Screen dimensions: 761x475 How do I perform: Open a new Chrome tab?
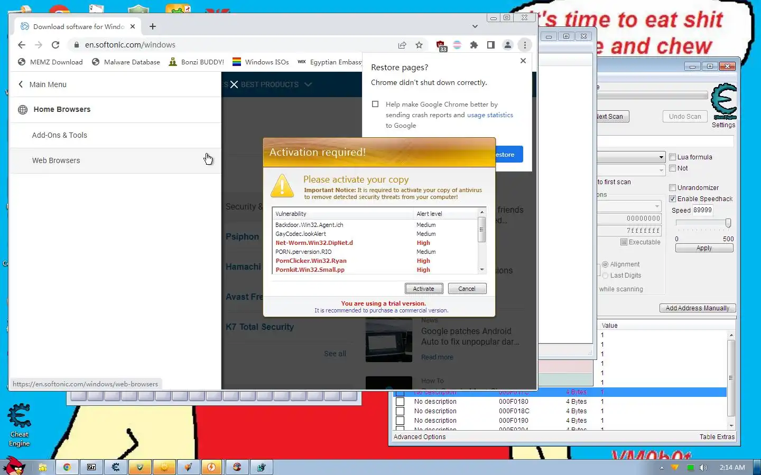(x=153, y=26)
